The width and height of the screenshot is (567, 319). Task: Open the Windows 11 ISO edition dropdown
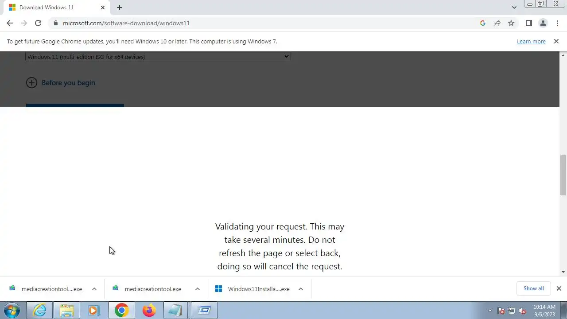click(158, 57)
